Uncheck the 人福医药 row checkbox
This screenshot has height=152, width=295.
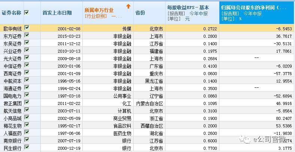coord(27,132)
